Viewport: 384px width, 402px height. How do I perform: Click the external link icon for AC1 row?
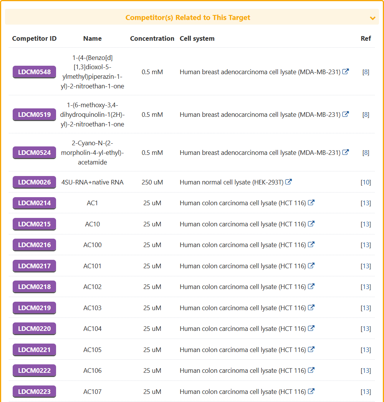tap(311, 203)
